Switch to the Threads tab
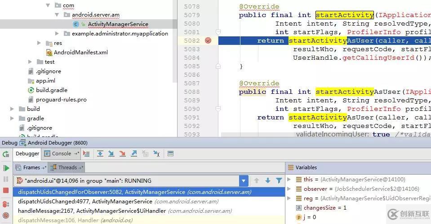This screenshot has height=224, width=431. click(x=67, y=167)
